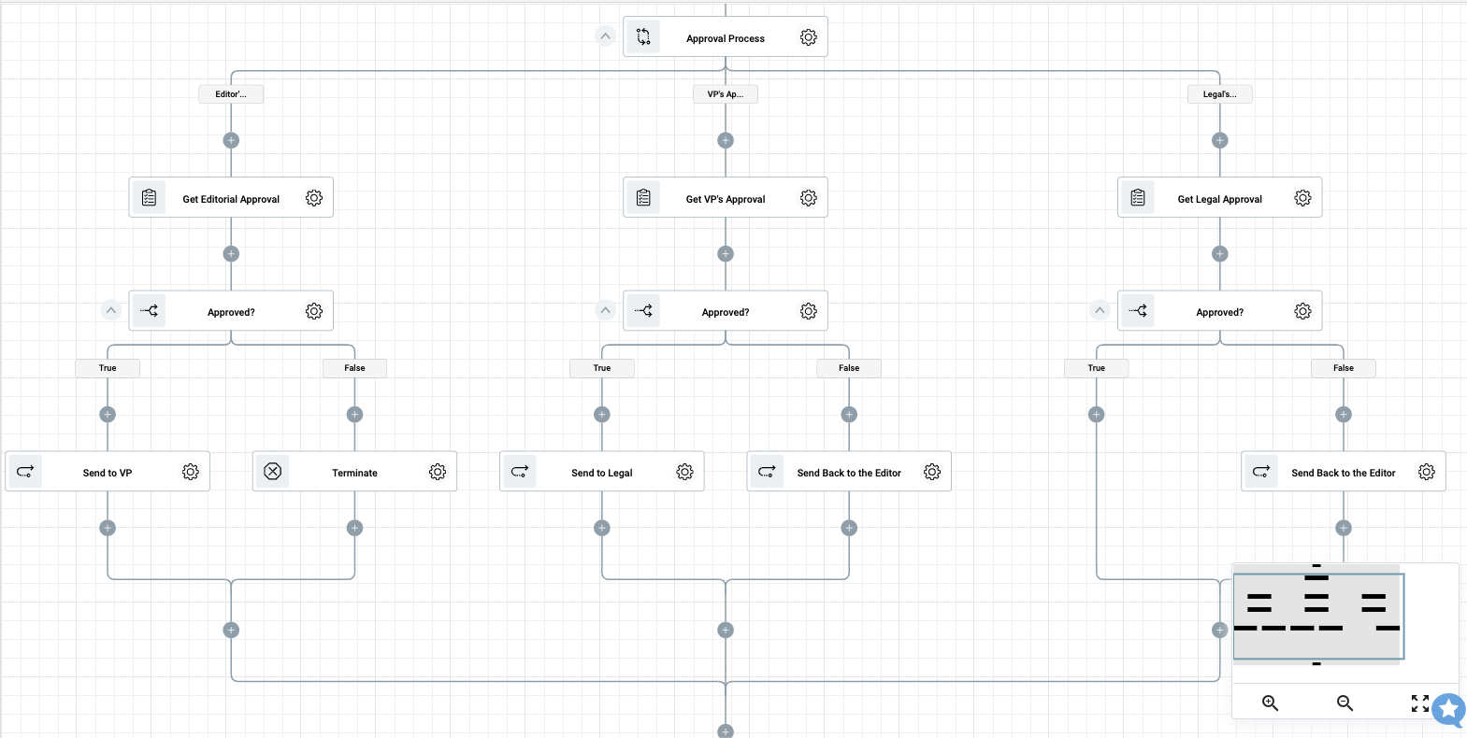
Task: Add a step after Send to Legal
Action: pos(602,528)
